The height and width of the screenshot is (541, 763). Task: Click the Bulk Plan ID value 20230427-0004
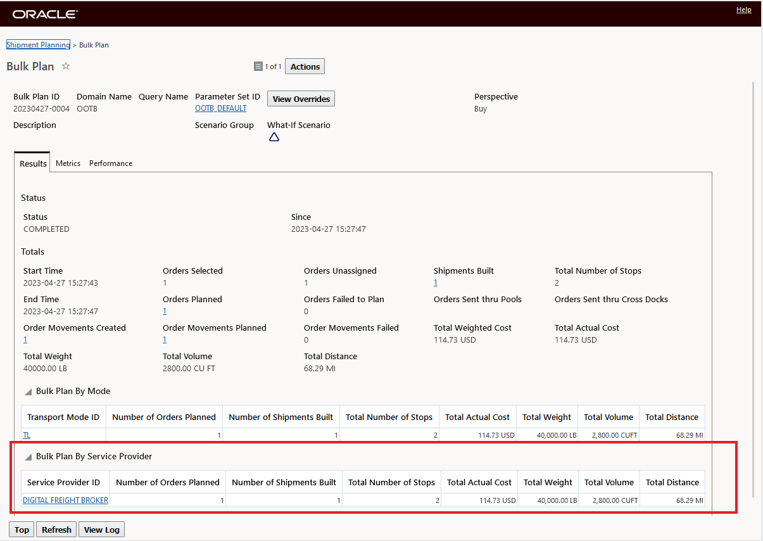(42, 108)
